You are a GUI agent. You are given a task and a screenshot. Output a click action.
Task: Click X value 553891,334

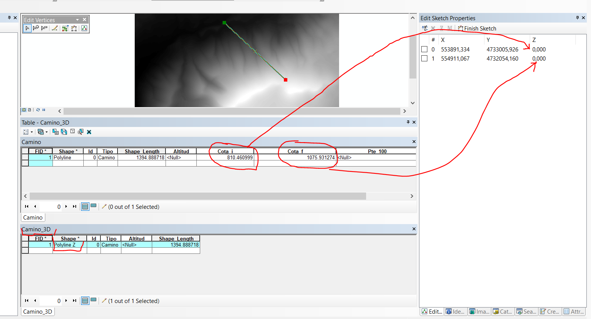point(455,49)
